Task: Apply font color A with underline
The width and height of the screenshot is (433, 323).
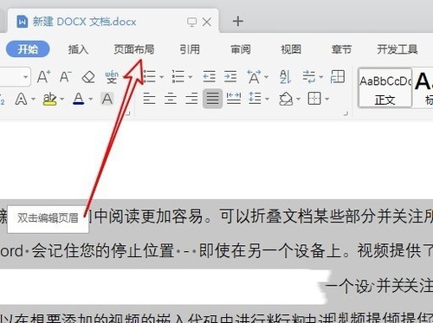Action: pyautogui.click(x=79, y=99)
